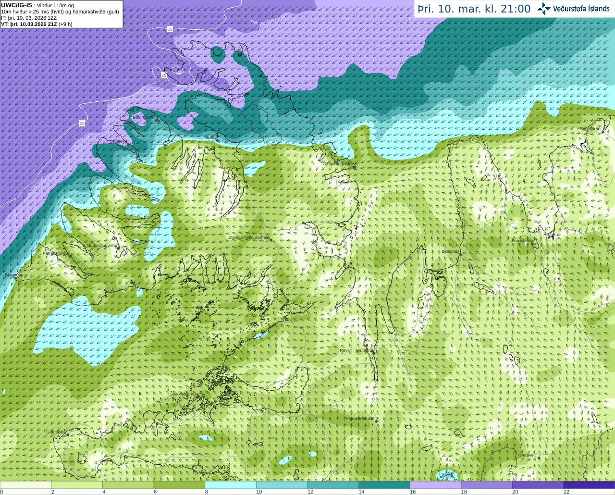
Task: Click the Bolungarvík station marker dot
Action: pyautogui.click(x=157, y=120)
